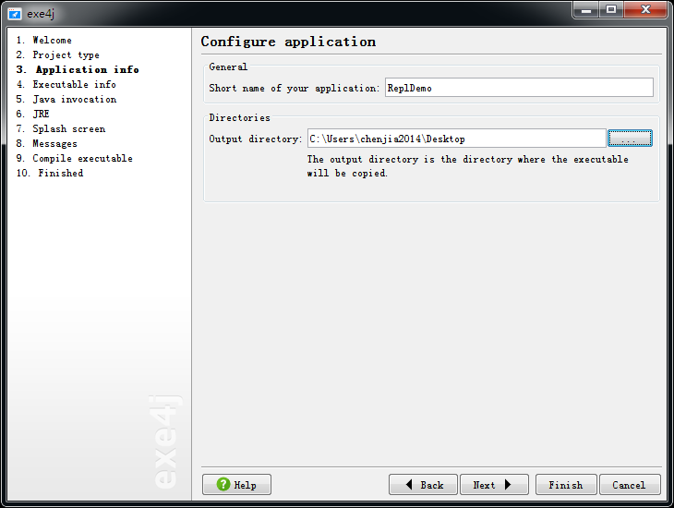Minimize the exe4j window
Image resolution: width=674 pixels, height=508 pixels.
tap(586, 9)
